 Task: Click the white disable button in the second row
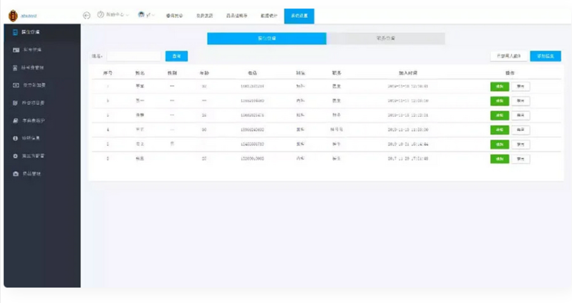[521, 101]
